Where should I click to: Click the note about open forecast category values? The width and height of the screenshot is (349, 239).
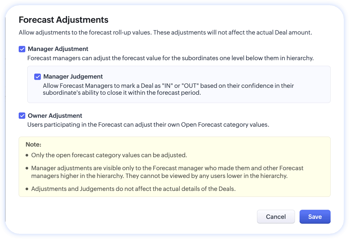tap(109, 155)
